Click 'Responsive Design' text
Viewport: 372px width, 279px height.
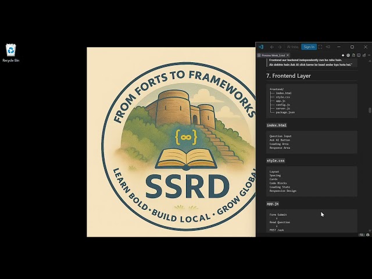pyautogui.click(x=283, y=191)
